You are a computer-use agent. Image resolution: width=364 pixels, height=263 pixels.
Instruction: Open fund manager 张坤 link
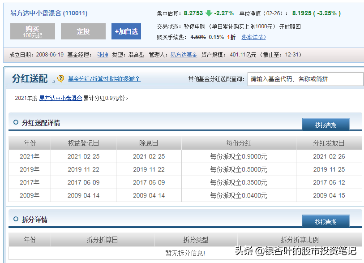(x=103, y=55)
